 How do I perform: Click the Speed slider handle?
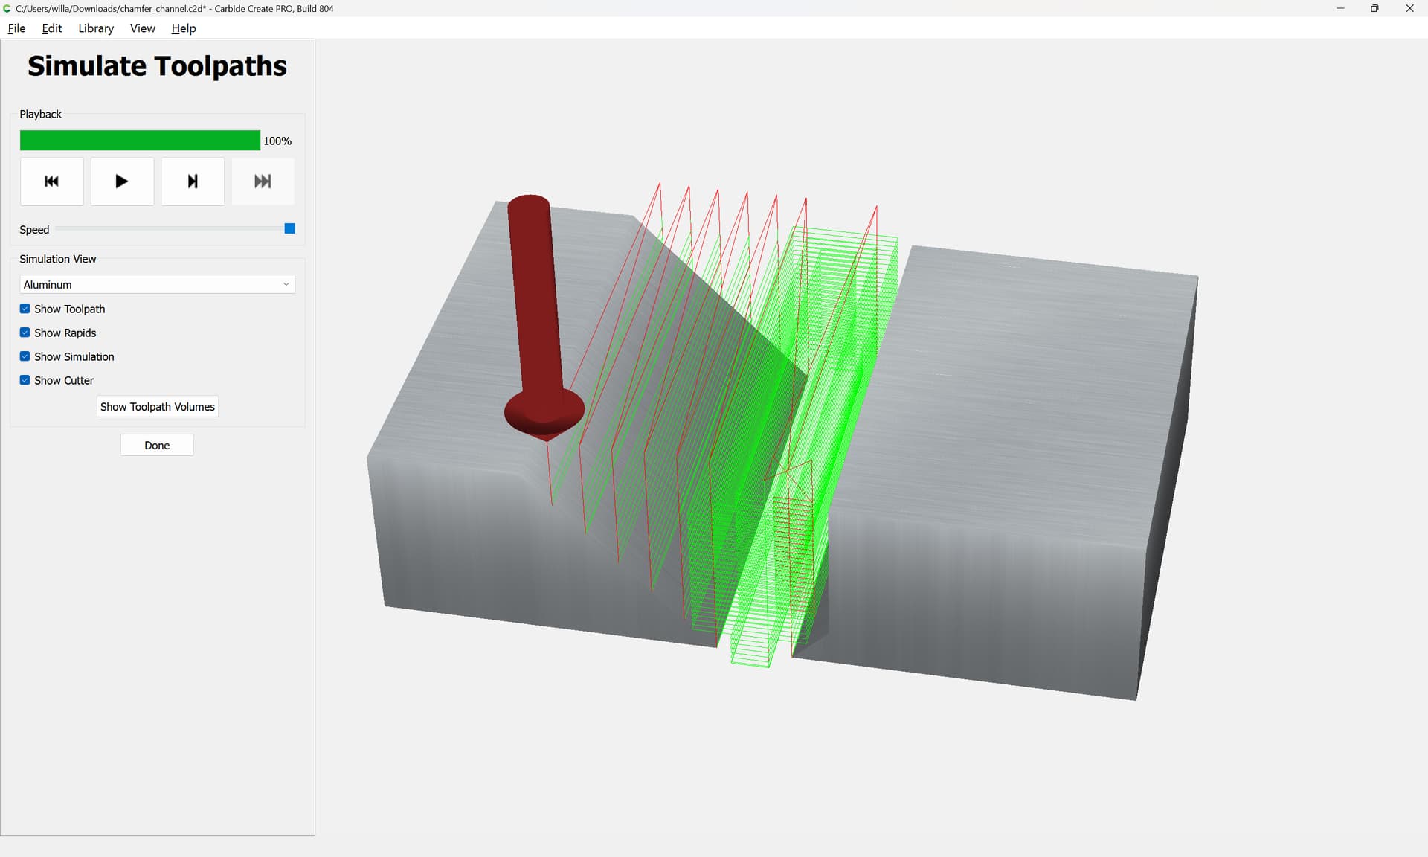pos(290,228)
